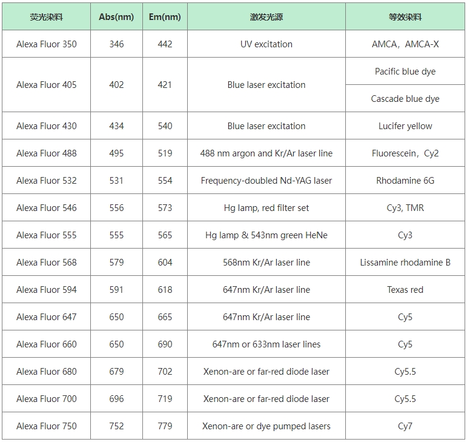The image size is (467, 442).
Task: Select the UV excitation cell
Action: click(x=267, y=44)
